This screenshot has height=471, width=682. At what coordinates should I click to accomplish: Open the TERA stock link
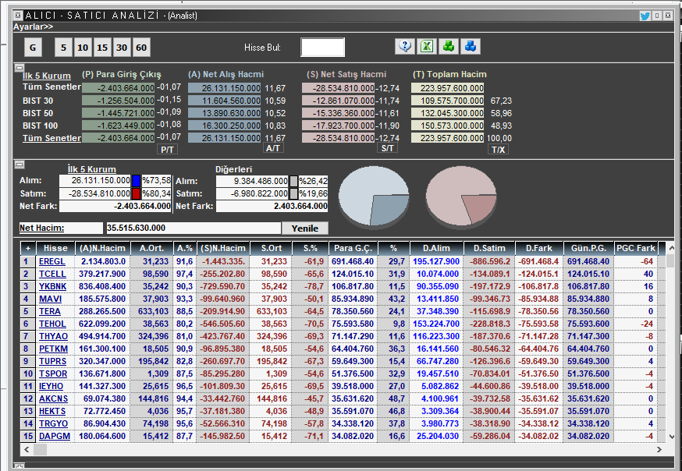click(x=50, y=312)
